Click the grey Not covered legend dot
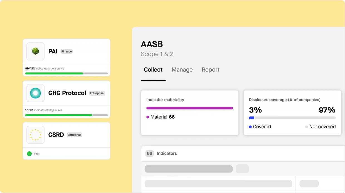This screenshot has height=193, width=345. pos(306,127)
